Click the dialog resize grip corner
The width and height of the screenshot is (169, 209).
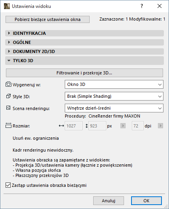166,206
